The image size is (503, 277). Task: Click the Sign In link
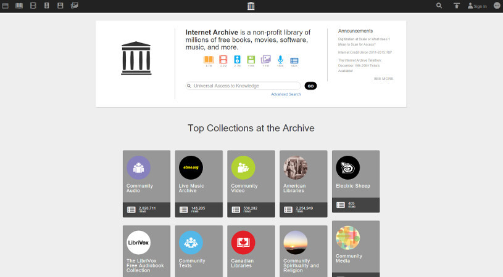click(477, 6)
